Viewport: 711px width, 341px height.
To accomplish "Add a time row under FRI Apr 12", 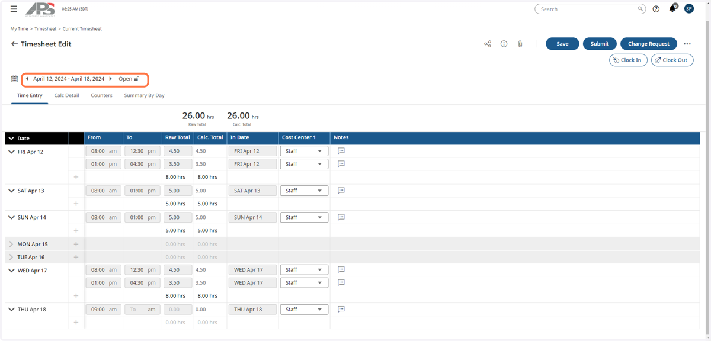I will click(x=76, y=177).
